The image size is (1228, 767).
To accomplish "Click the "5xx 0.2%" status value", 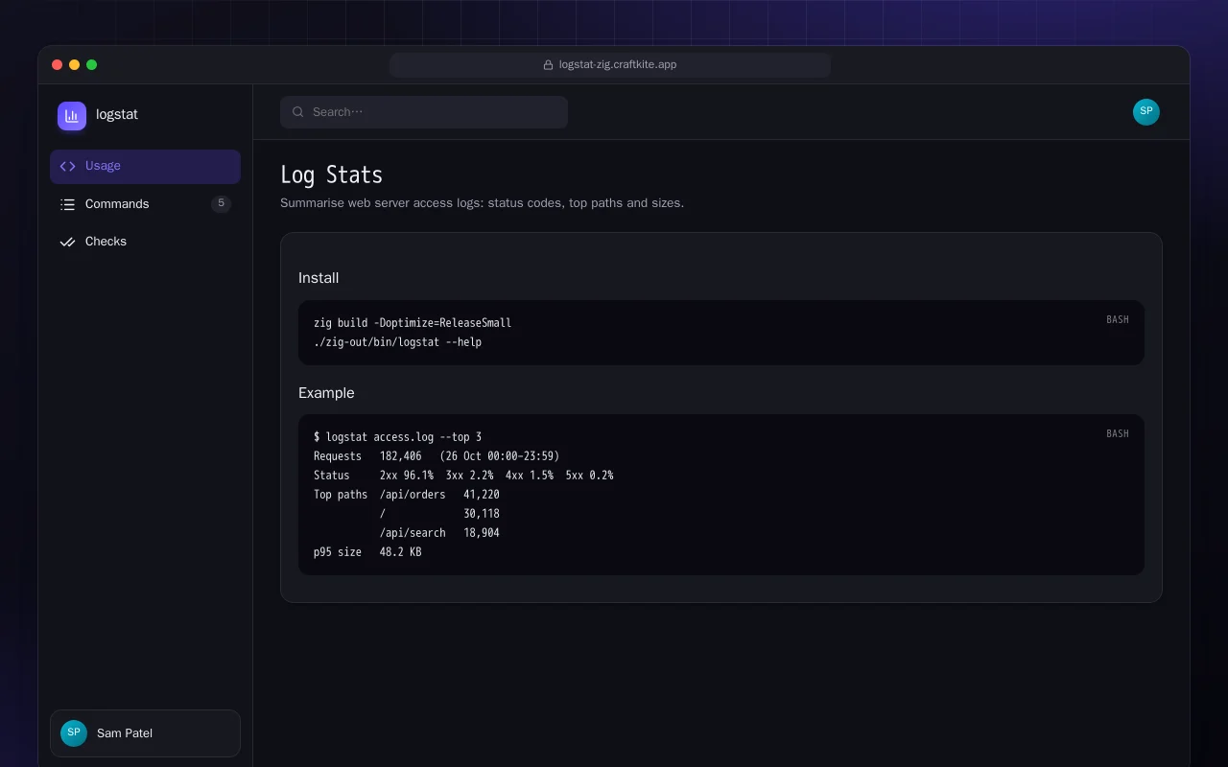I will click(589, 476).
